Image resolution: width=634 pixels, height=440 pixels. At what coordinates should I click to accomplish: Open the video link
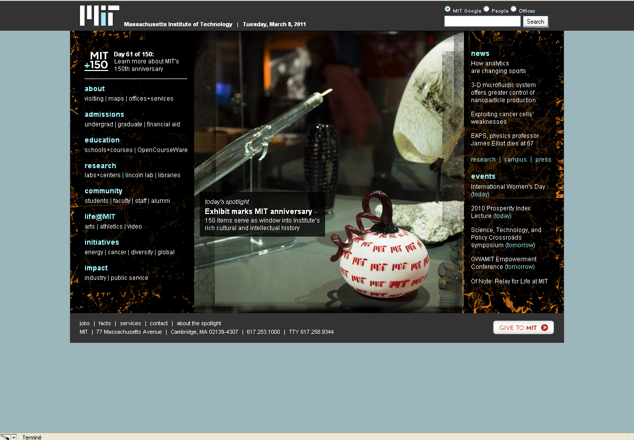point(134,227)
